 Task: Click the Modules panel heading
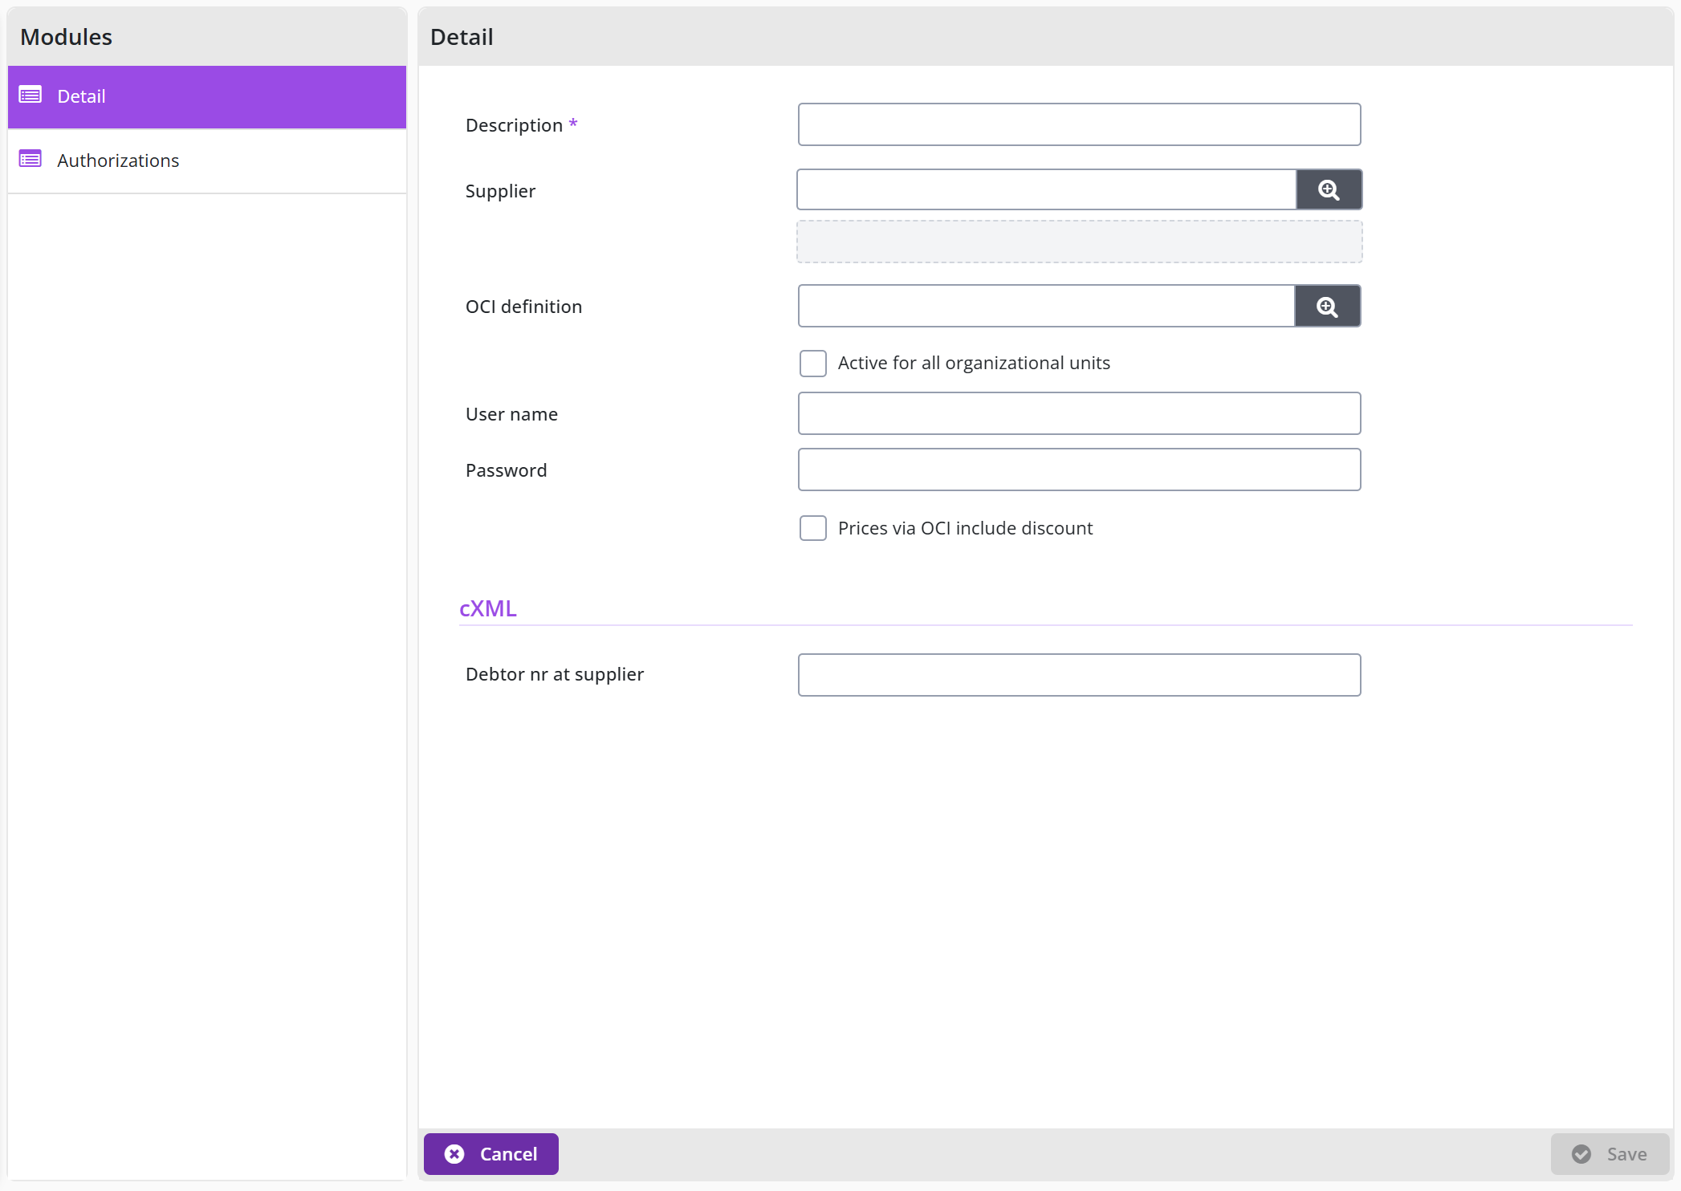(x=67, y=37)
